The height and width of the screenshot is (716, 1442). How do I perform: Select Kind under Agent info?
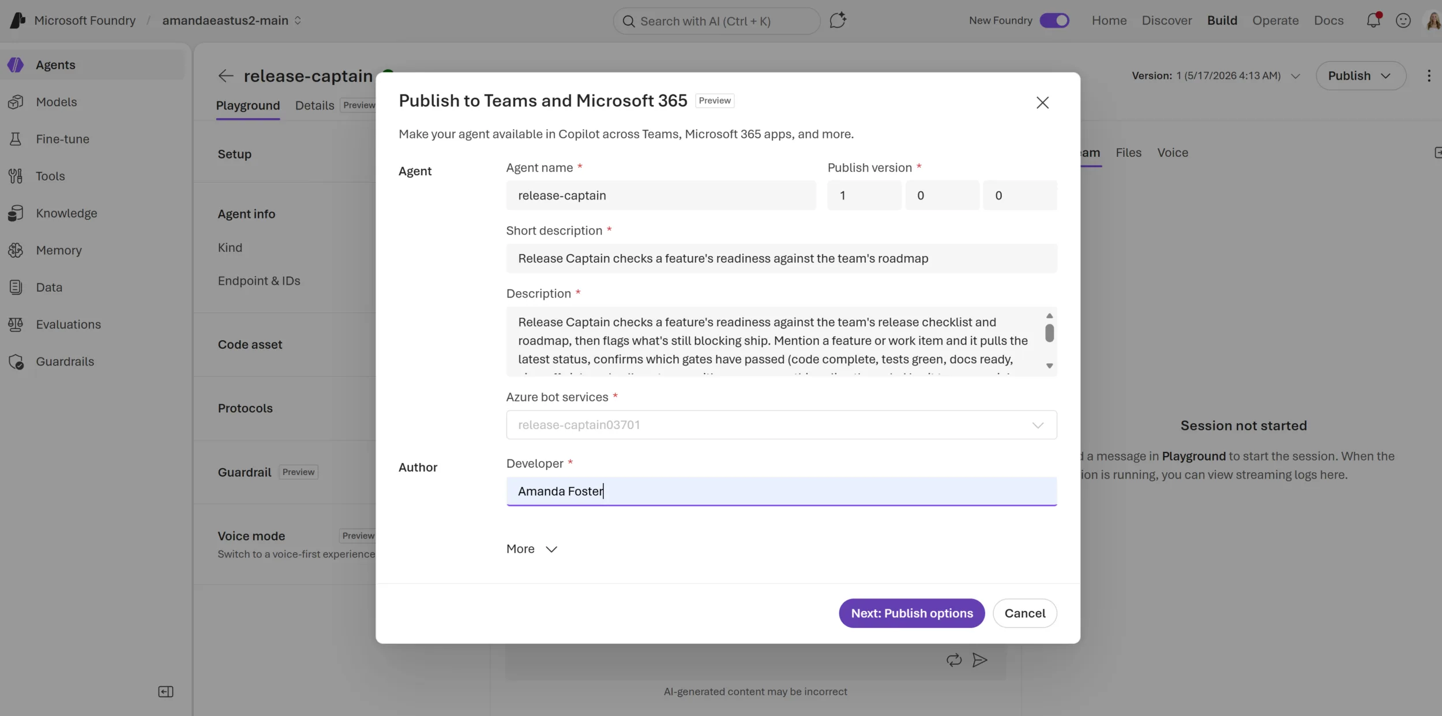pos(230,248)
